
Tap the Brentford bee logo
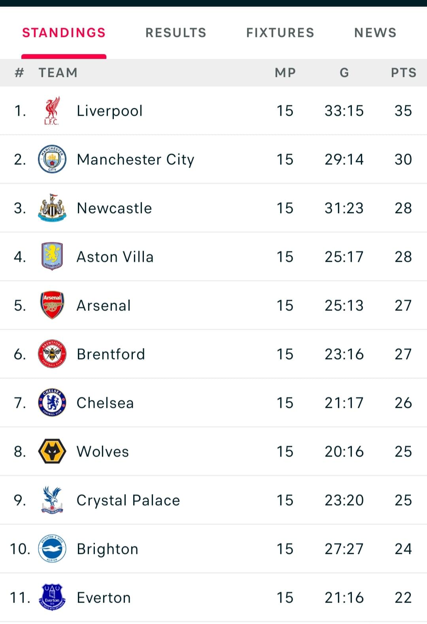(52, 354)
